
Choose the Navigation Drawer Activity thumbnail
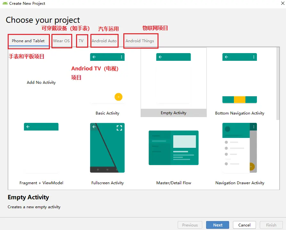[x=240, y=148]
